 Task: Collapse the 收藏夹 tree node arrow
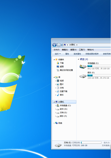pyautogui.click(x=54, y=60)
